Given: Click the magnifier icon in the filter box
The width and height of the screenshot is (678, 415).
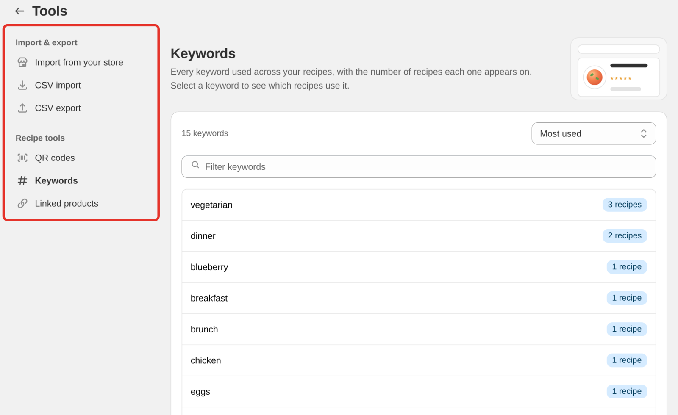Looking at the screenshot, I should point(195,165).
